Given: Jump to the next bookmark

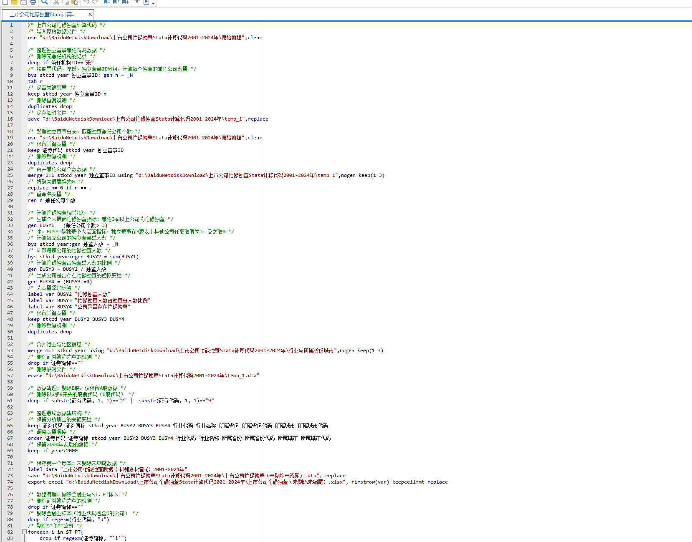Looking at the screenshot, I should (x=125, y=2).
